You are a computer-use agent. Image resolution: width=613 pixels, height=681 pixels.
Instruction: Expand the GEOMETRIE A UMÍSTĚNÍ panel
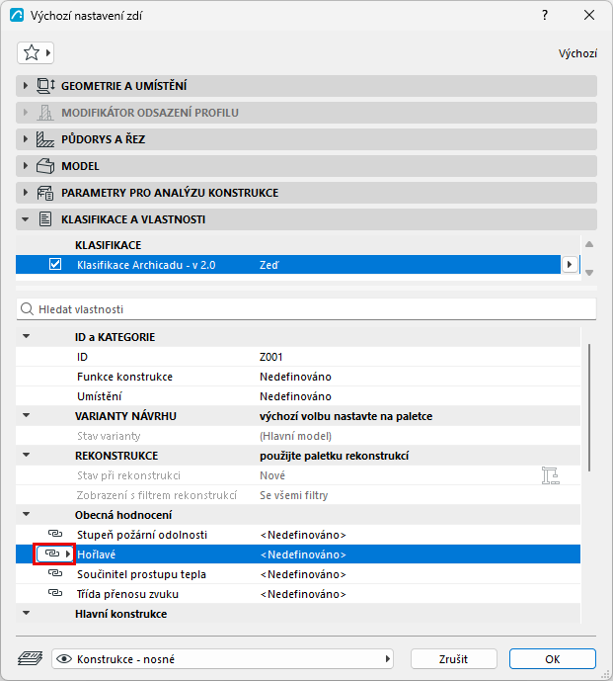(x=25, y=86)
